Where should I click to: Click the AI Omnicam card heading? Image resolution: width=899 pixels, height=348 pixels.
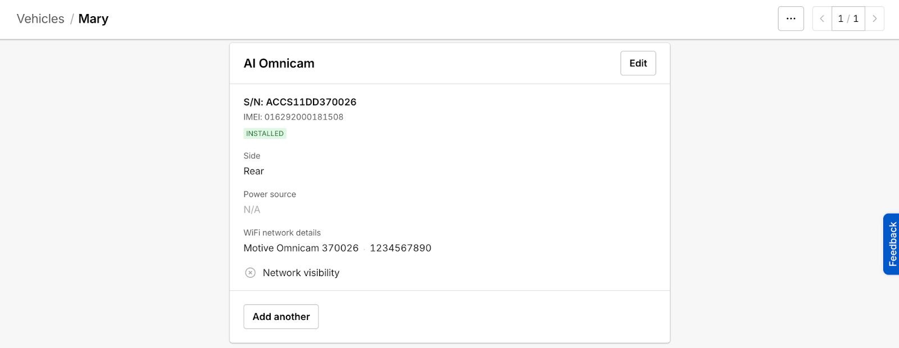279,63
